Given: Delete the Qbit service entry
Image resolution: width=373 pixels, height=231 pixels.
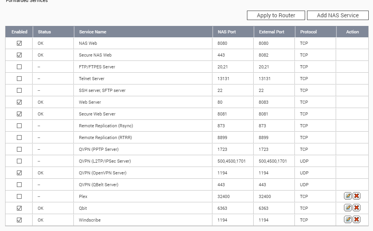Looking at the screenshot, I should click(x=357, y=208).
